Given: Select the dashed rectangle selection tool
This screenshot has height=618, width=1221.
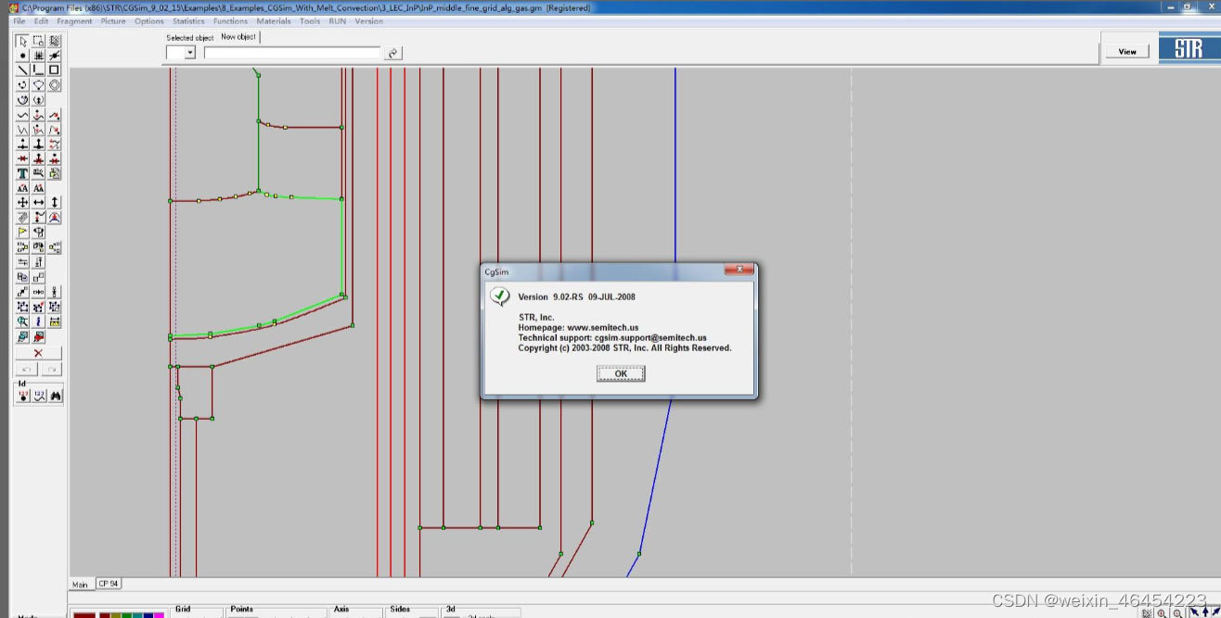Looking at the screenshot, I should click(38, 41).
